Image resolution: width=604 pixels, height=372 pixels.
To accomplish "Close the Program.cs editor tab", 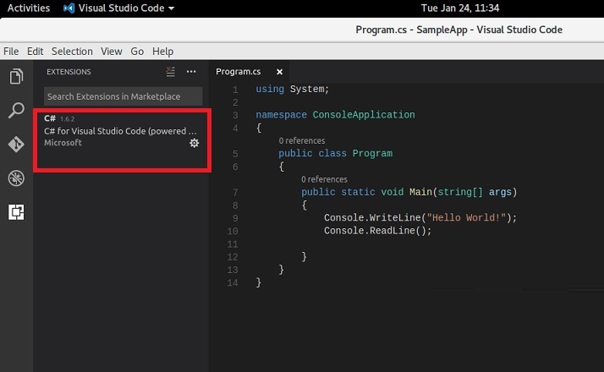I will 279,72.
